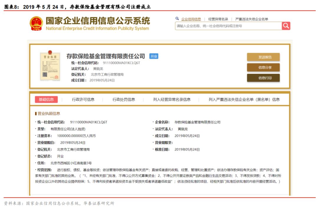Click the 营业执照信息 section header

(48, 114)
